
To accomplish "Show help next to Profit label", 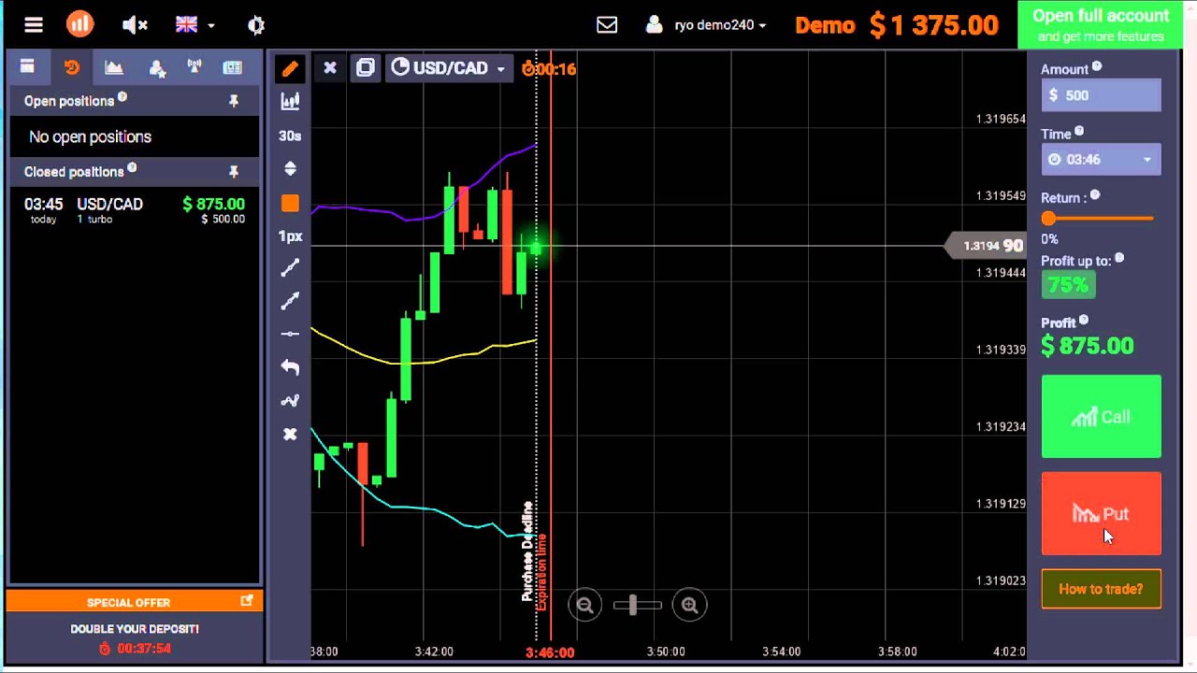I will tap(1084, 321).
